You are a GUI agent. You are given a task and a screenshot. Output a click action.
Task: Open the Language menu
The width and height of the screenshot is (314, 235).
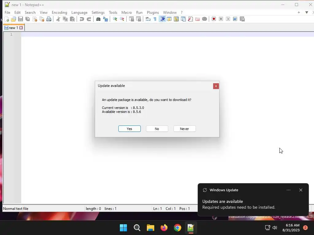(79, 12)
